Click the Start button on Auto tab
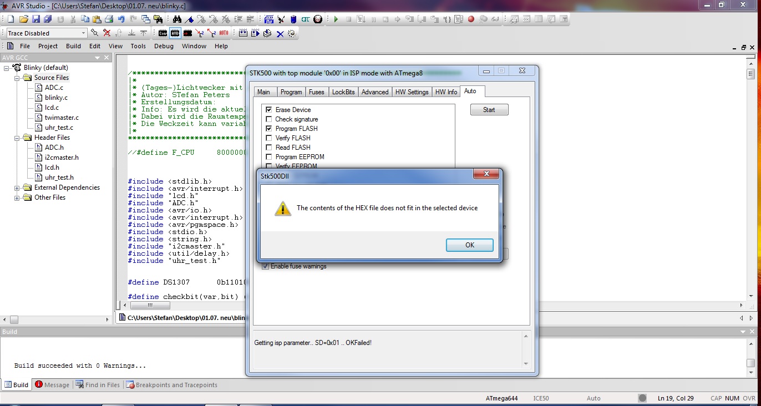The width and height of the screenshot is (761, 406). [x=489, y=110]
